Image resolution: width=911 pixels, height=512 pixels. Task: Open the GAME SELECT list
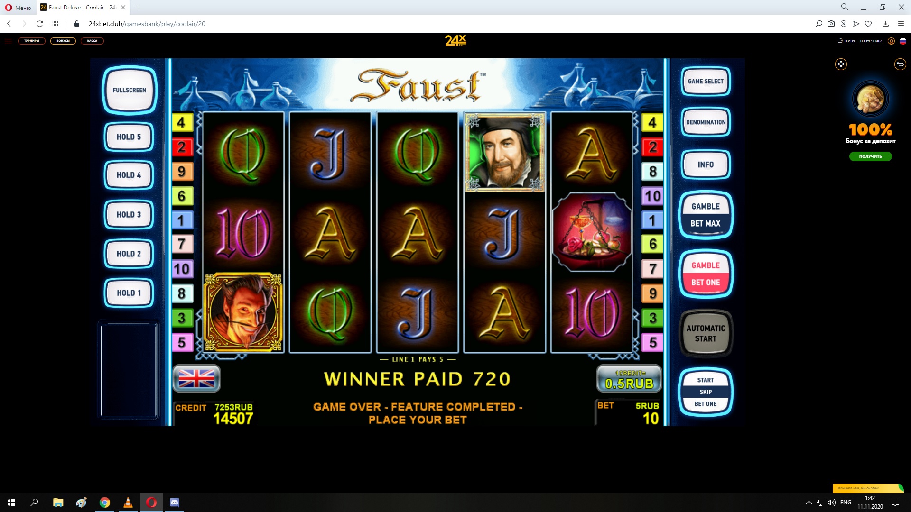706,82
